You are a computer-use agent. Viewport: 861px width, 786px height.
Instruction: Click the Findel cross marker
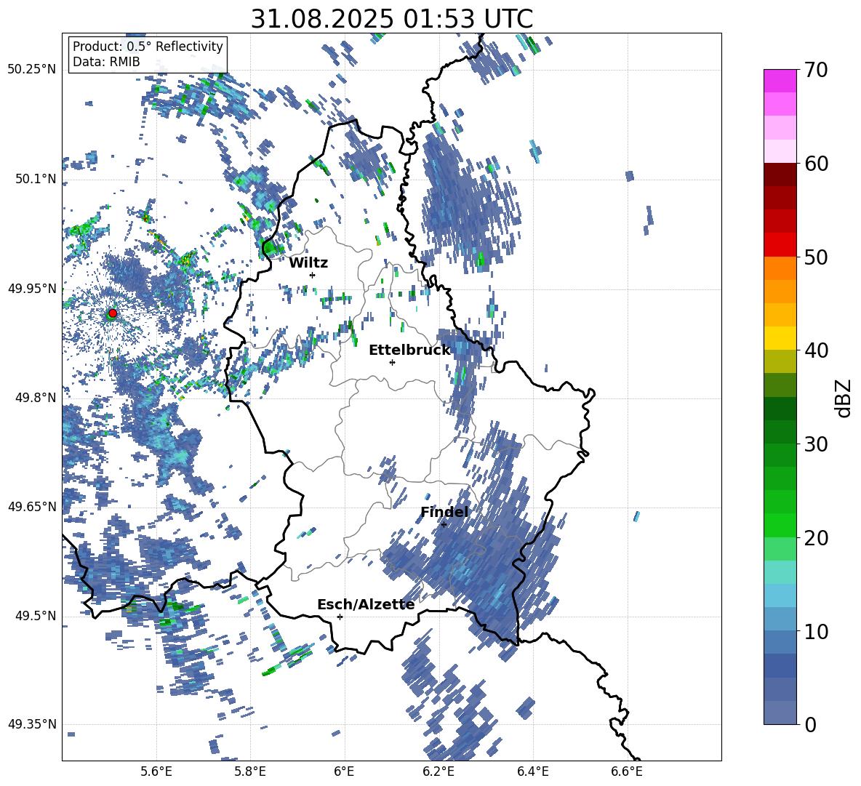pos(444,525)
